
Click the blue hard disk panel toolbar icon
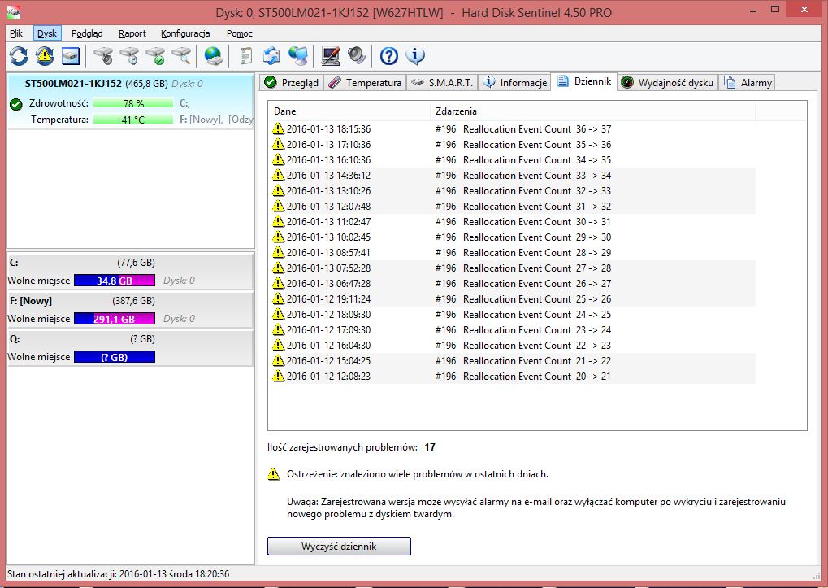pos(71,55)
